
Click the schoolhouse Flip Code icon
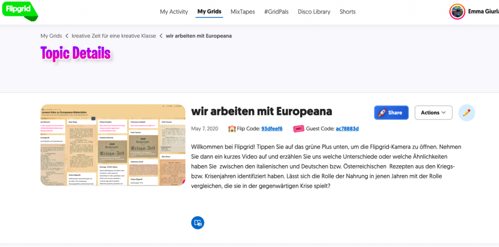point(232,129)
